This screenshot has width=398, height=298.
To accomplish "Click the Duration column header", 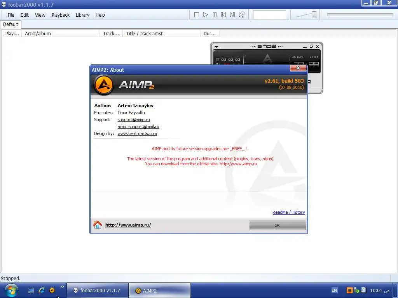I will (x=209, y=33).
